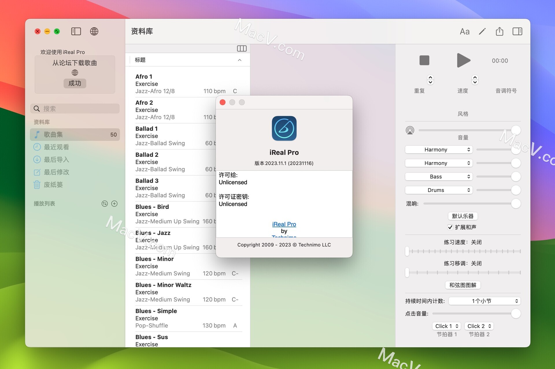The image size is (555, 369).
Task: Open the chord diagrams button
Action: pos(463,285)
